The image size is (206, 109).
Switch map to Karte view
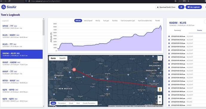coord(53,58)
